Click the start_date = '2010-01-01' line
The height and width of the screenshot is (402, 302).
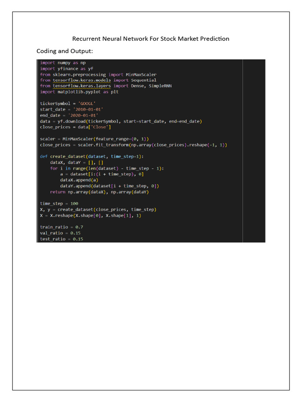coord(72,110)
